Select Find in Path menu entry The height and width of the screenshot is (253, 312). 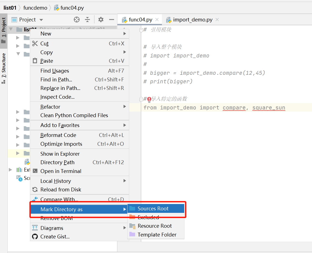pyautogui.click(x=80, y=80)
